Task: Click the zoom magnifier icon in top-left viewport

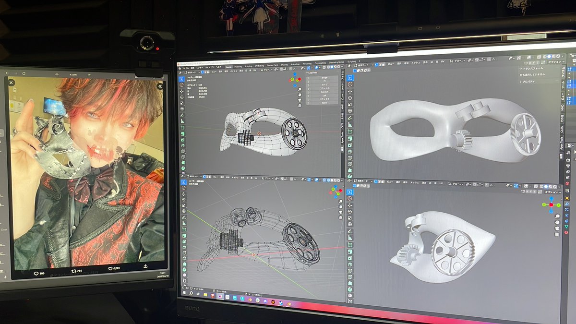Action: [x=300, y=89]
